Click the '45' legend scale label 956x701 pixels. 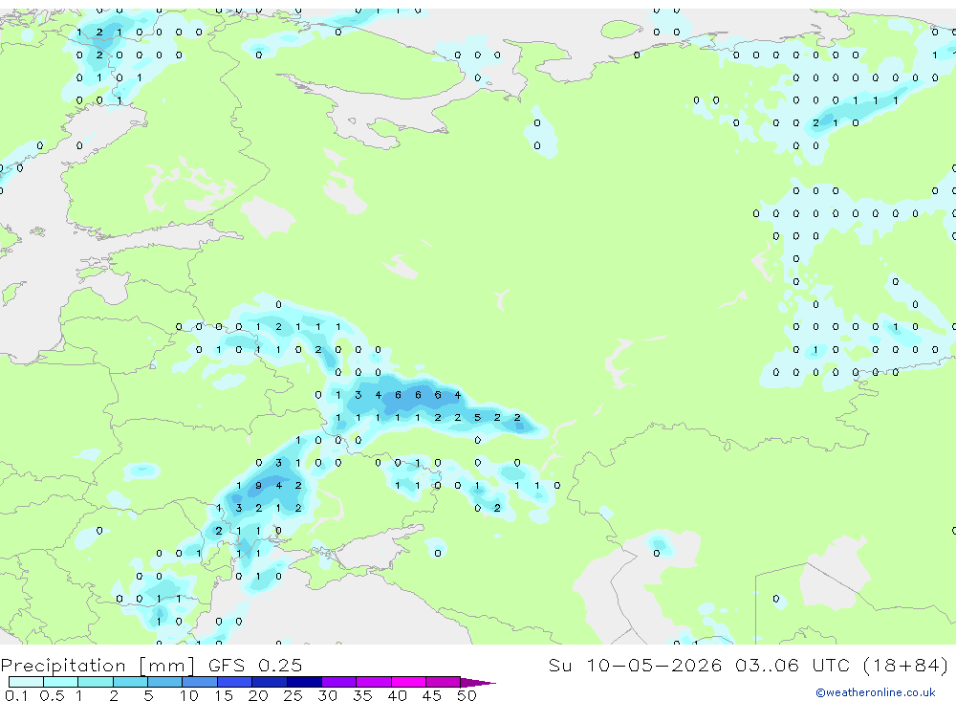tap(432, 695)
